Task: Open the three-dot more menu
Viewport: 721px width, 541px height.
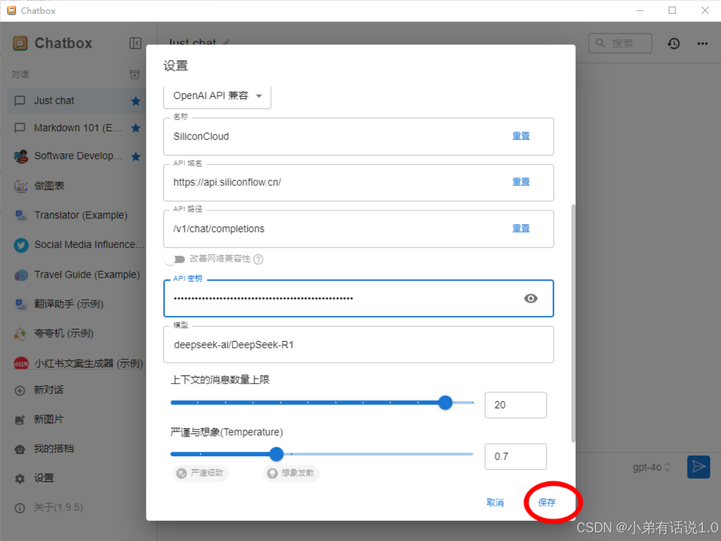Action: point(702,43)
